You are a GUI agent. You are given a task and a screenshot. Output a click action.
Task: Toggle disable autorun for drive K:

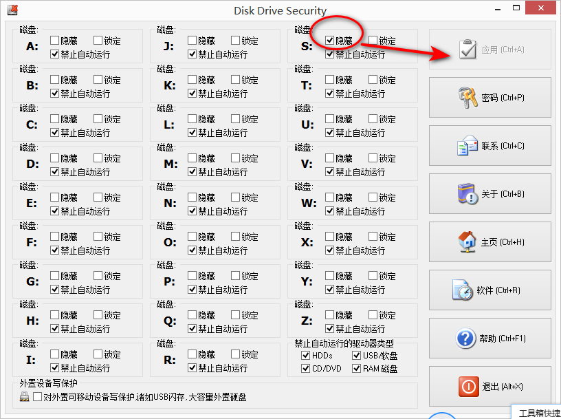pos(192,93)
